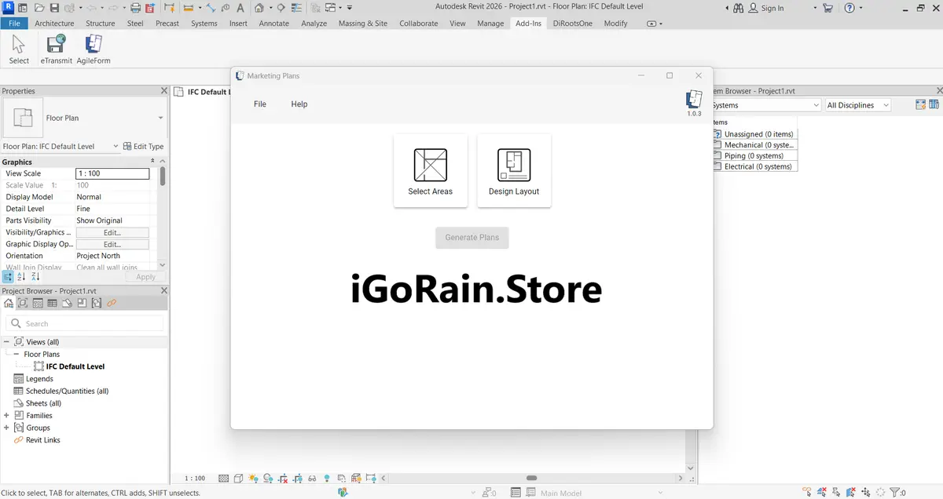Image resolution: width=943 pixels, height=499 pixels.
Task: Click the Apply button in Properties
Action: click(x=145, y=276)
